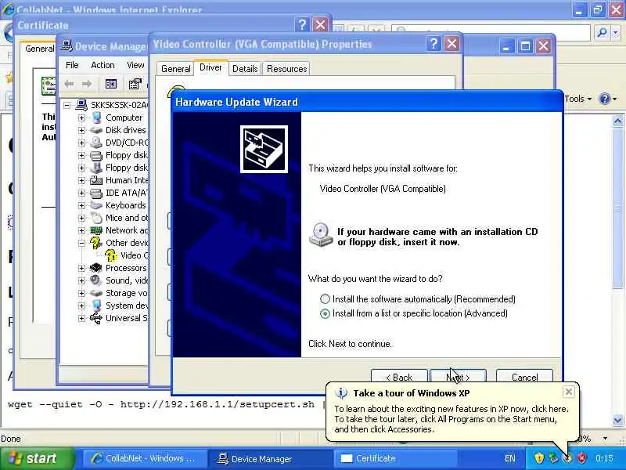Expand the Network adapters node
Viewport: 626px width, 470px height.
81,230
